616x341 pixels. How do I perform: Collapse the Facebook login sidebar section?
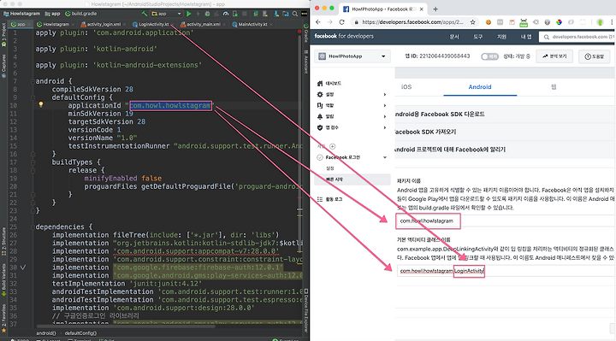click(385, 157)
